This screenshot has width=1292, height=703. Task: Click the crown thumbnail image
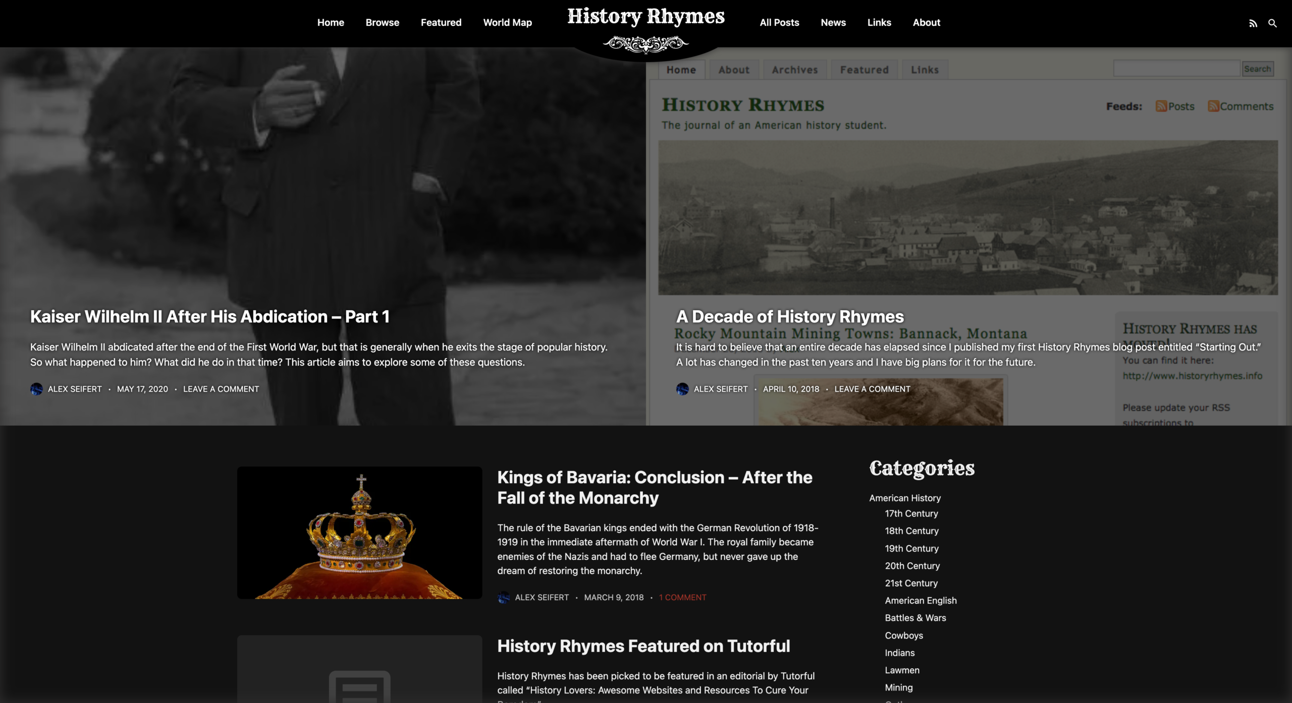(x=360, y=533)
